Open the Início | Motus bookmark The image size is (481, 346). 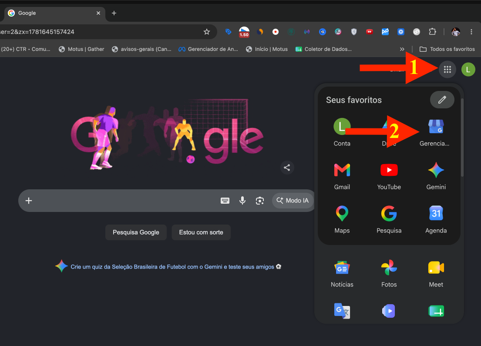coord(267,49)
